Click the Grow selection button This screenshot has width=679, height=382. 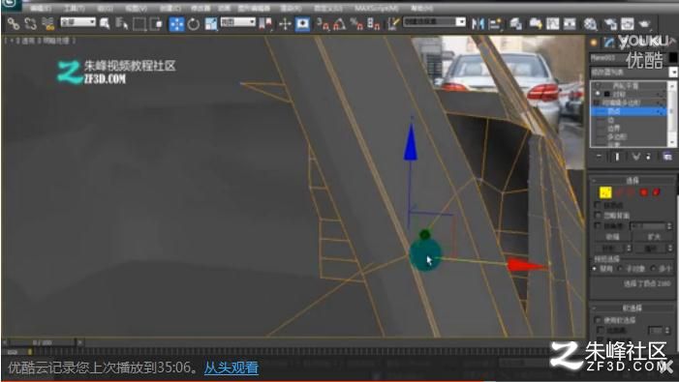654,237
